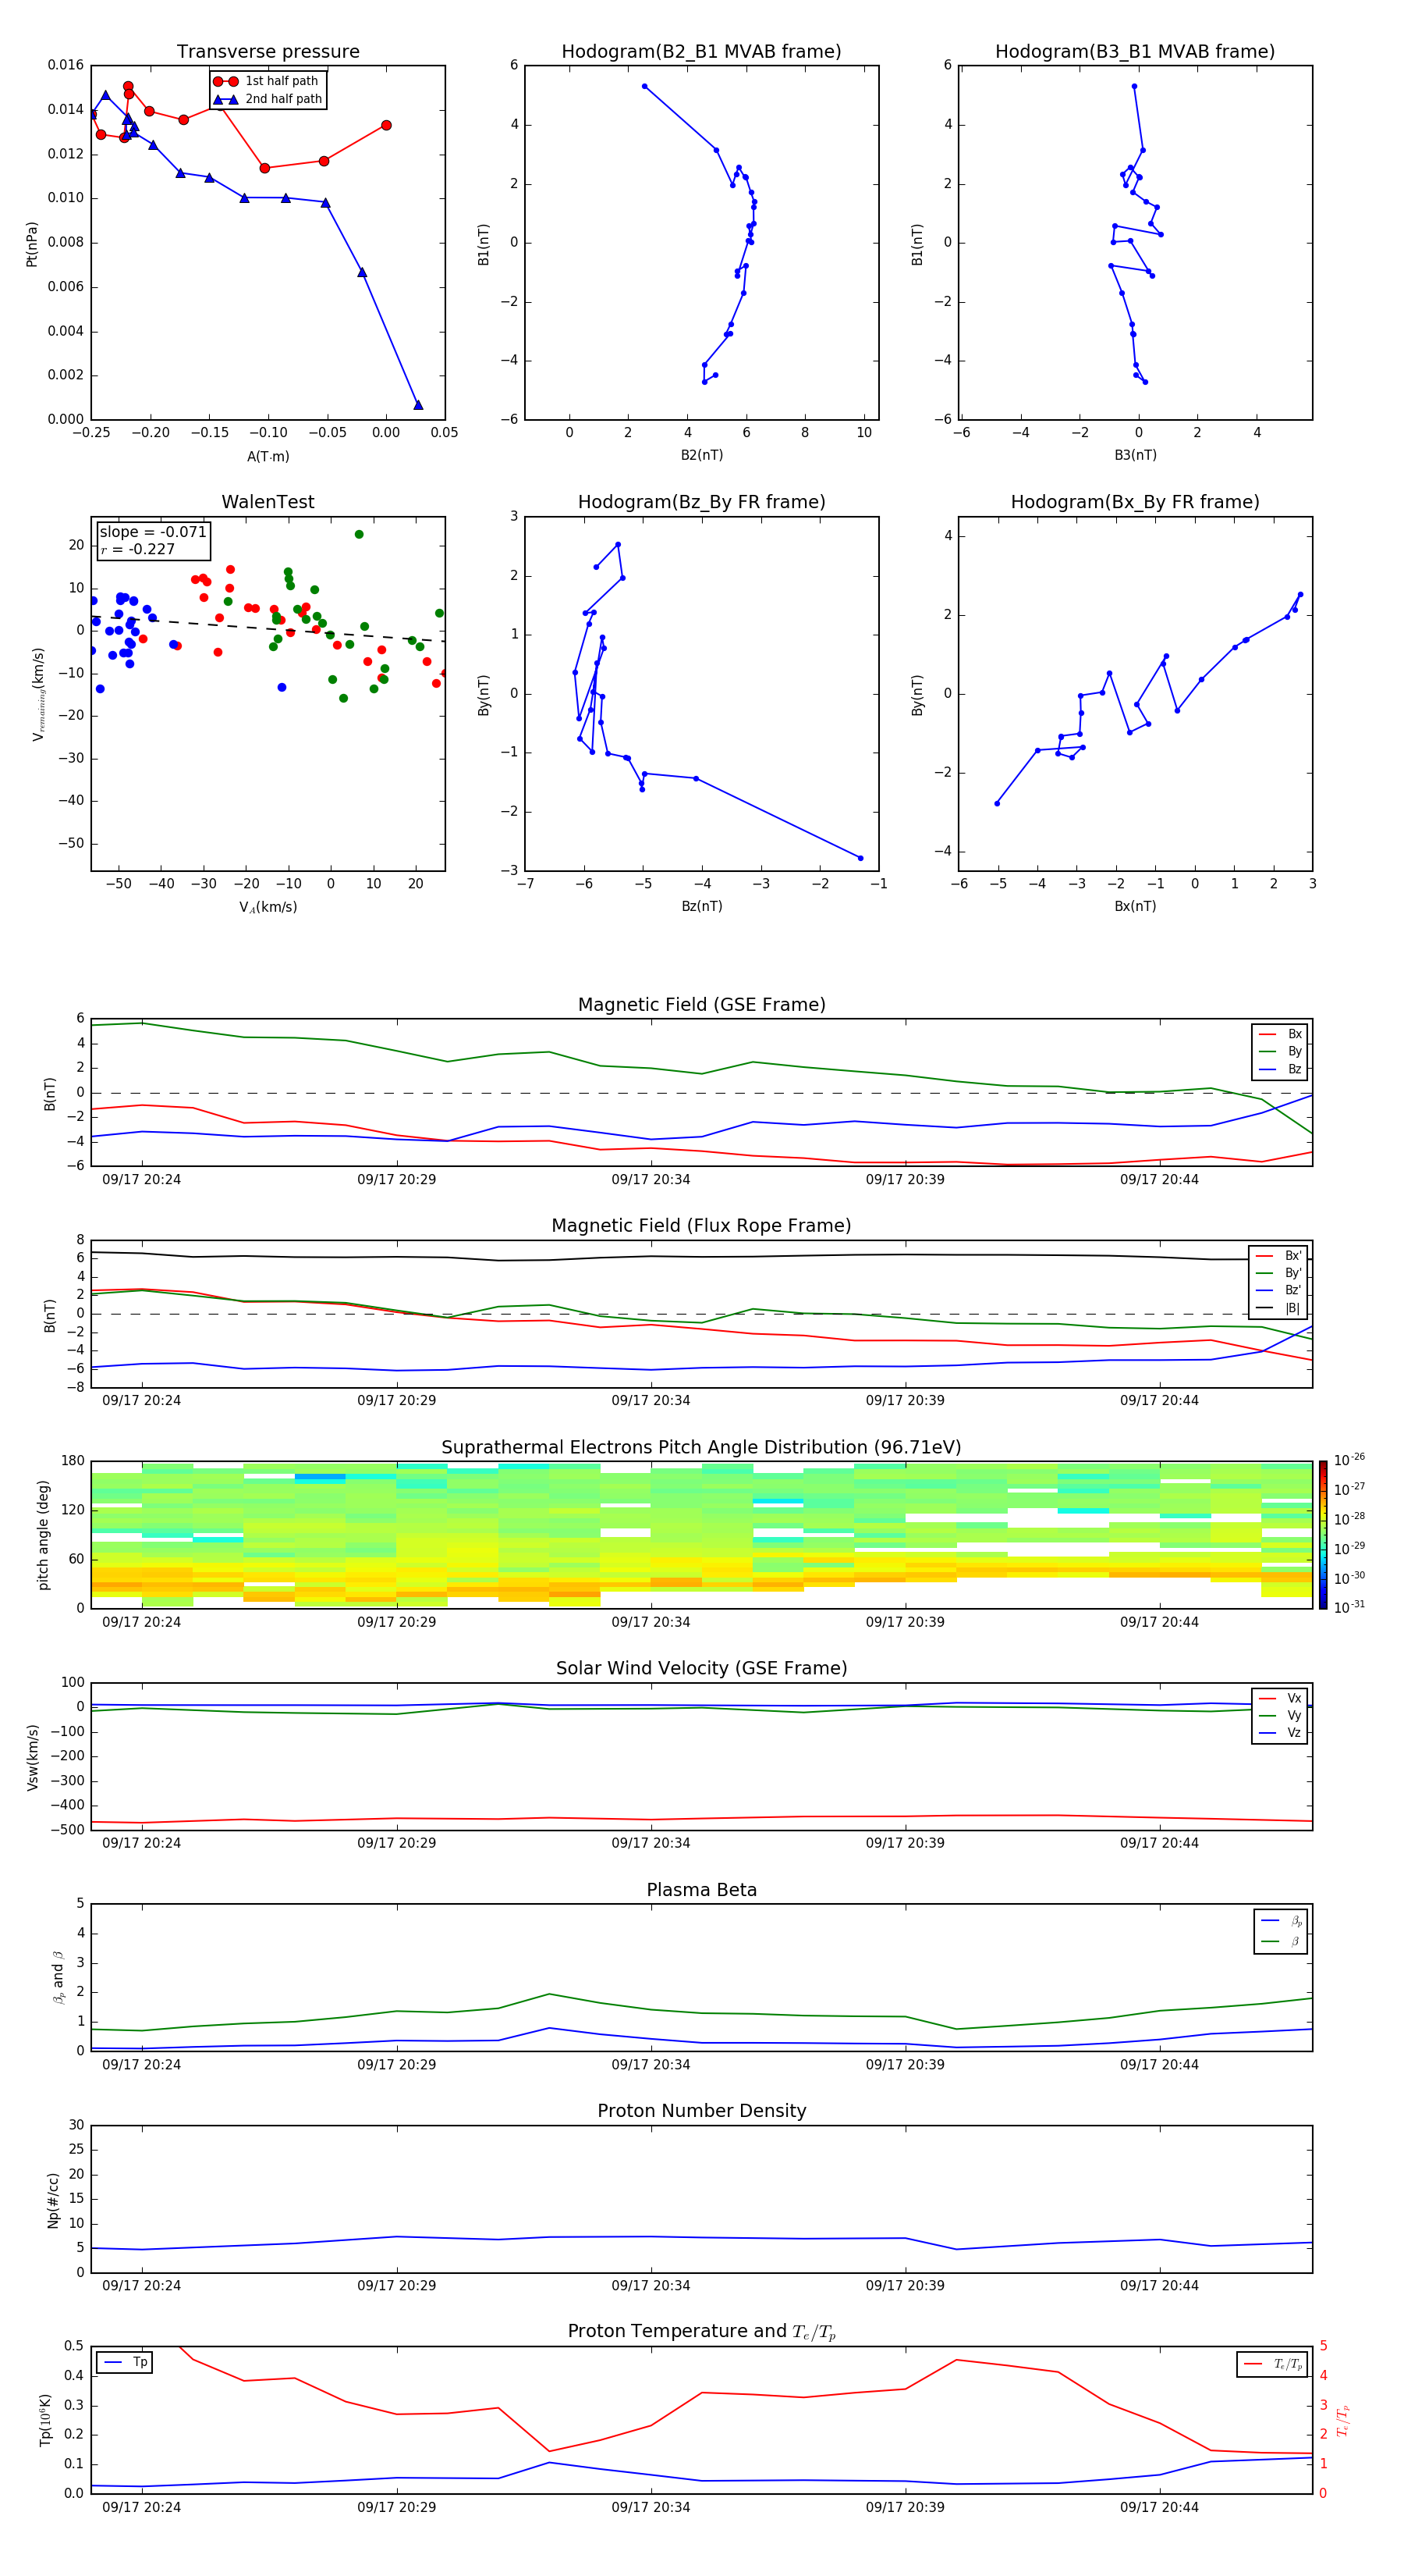The height and width of the screenshot is (2576, 1404).
Task: Click '09/17 20:39' tick under Solar Wind Velocity
Action: [904, 1843]
